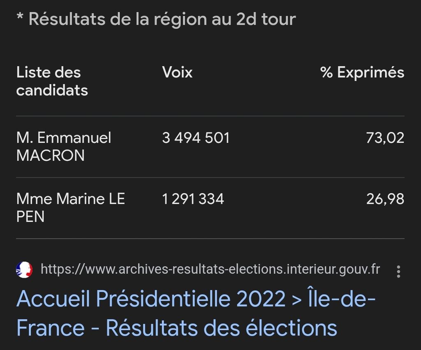Click the asterisk before the Résultats caption
The width and height of the screenshot is (421, 350).
[x=20, y=16]
